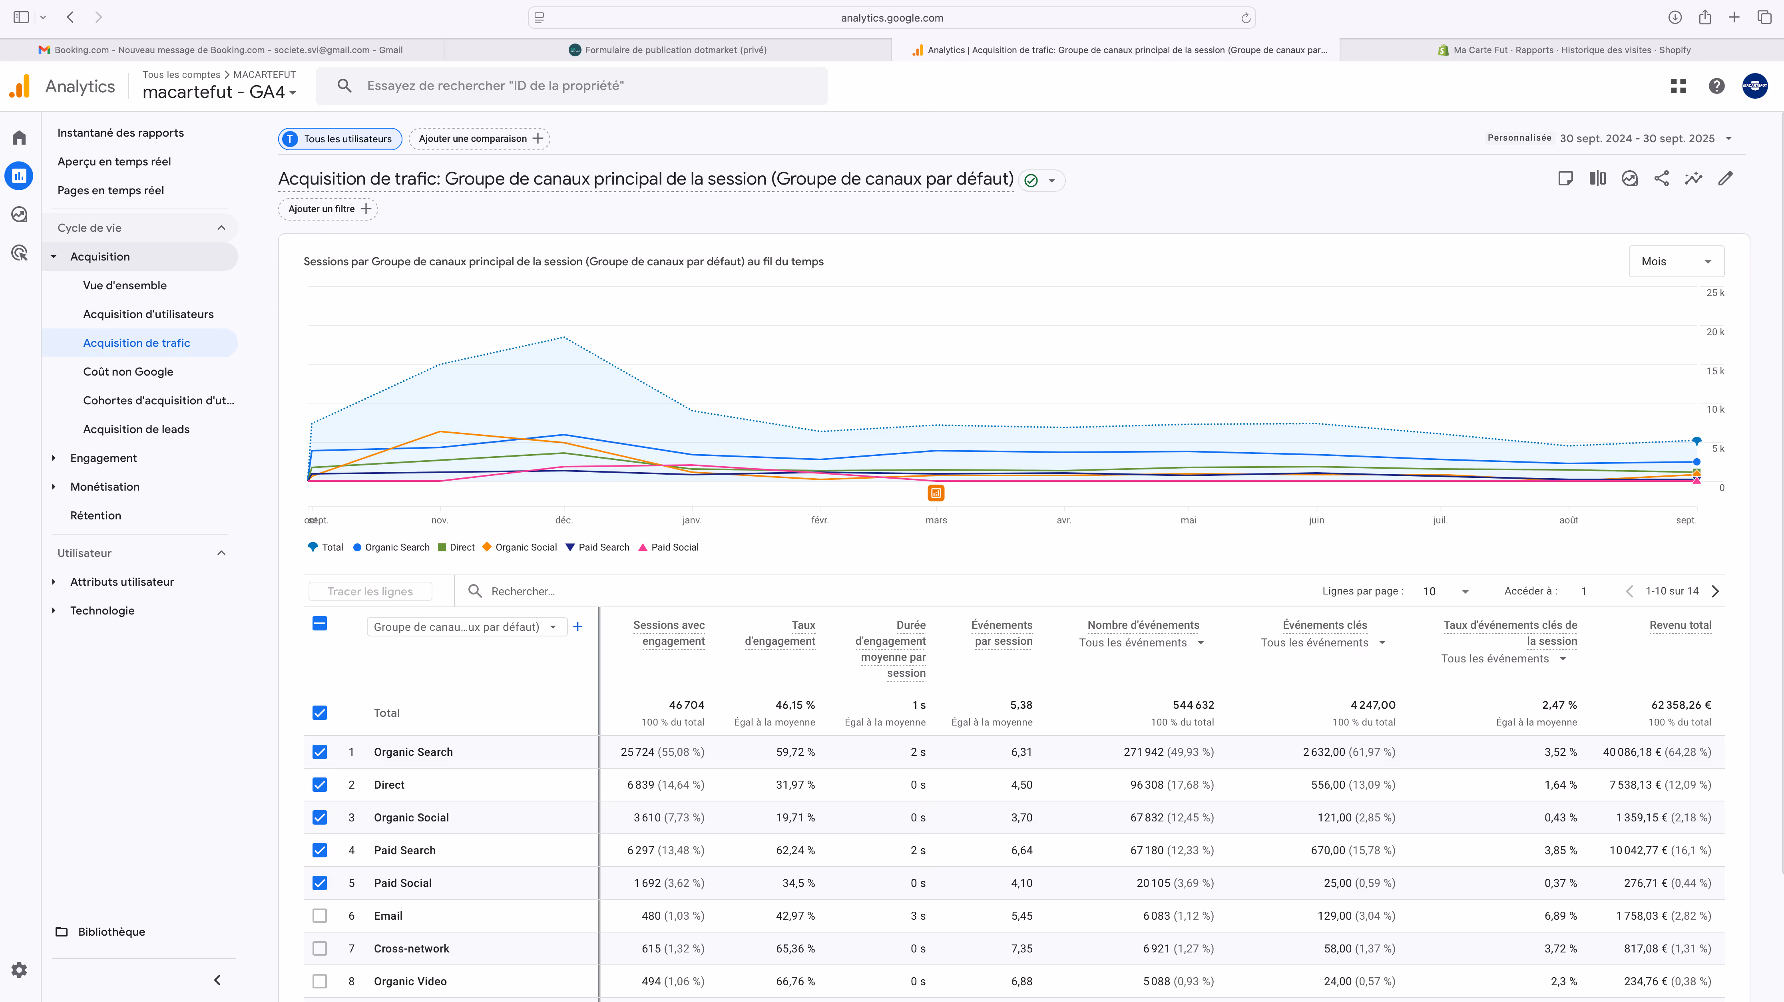Collapse the Cycle de vie section
The height and width of the screenshot is (1002, 1784).
221,228
